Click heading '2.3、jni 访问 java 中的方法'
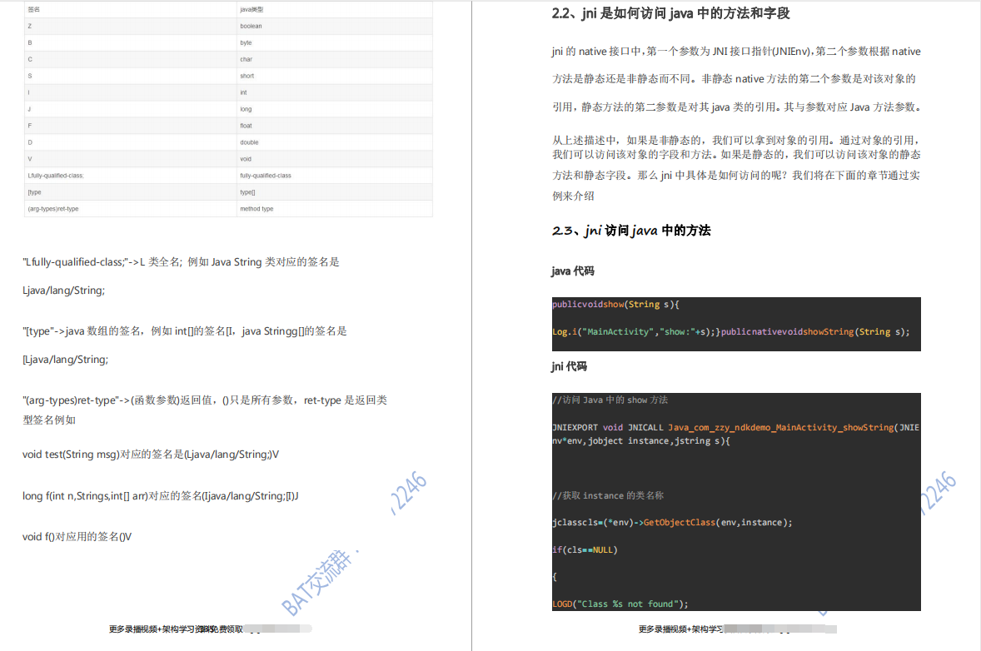981x651 pixels. click(631, 230)
